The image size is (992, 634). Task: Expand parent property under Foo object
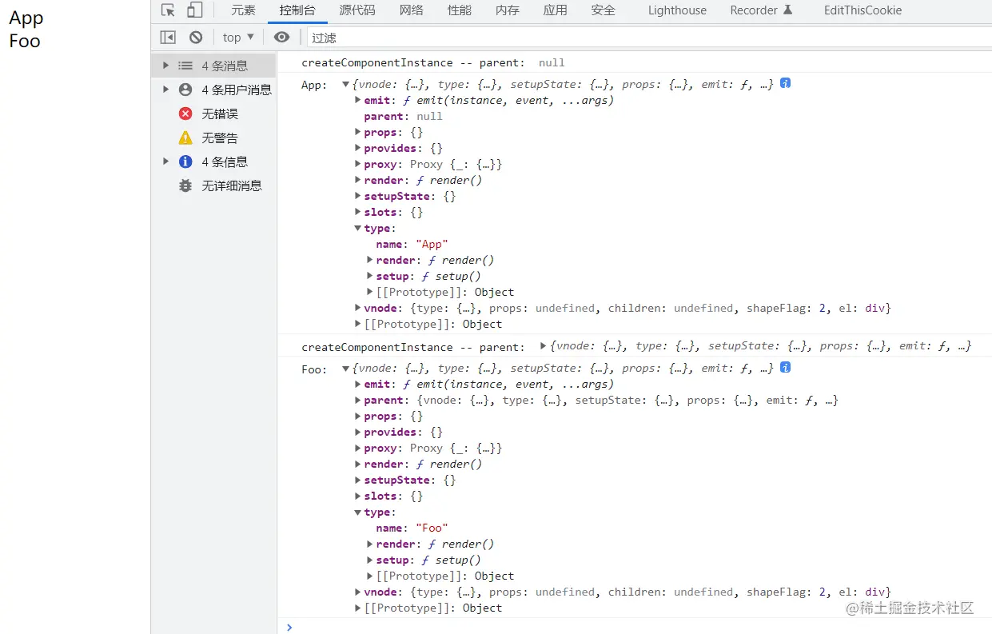[x=357, y=400]
